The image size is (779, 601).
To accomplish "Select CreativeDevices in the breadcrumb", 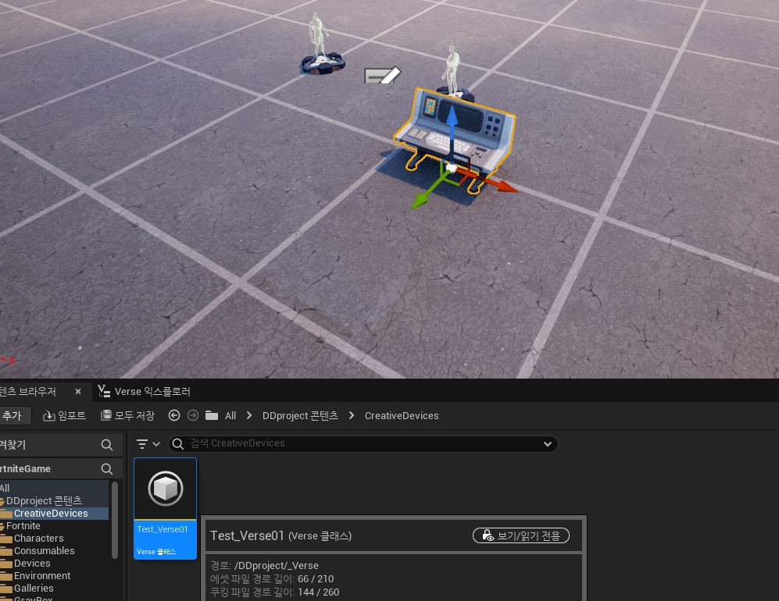I will coord(402,416).
